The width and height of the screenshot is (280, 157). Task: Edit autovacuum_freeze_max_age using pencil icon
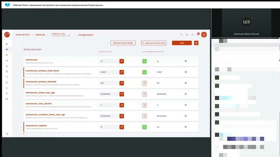coord(122,94)
